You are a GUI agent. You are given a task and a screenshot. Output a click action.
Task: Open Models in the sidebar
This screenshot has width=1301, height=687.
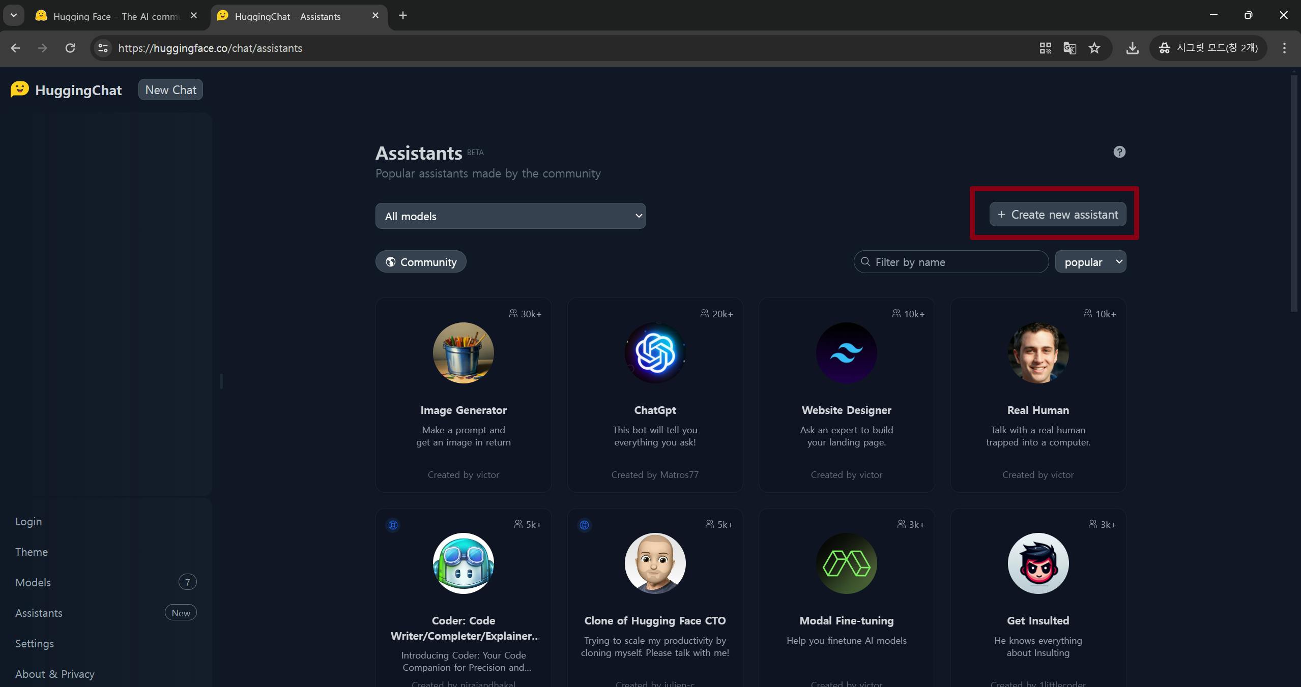point(33,582)
